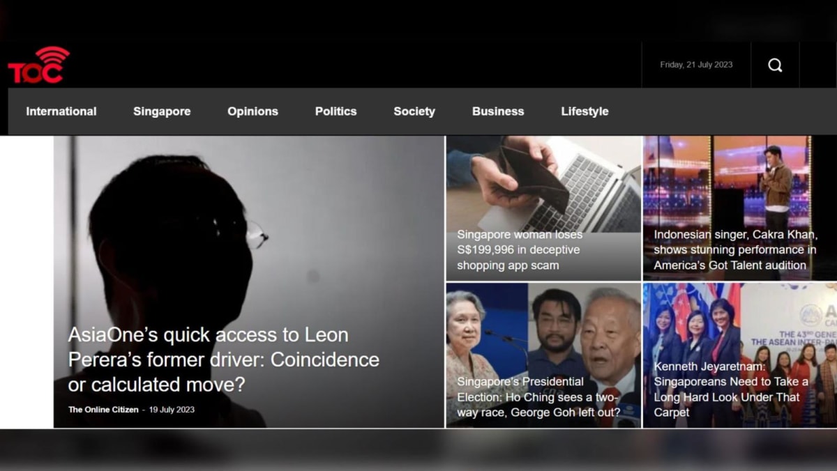
Task: Click the Friday, 21 July 2023 date
Action: [696, 65]
